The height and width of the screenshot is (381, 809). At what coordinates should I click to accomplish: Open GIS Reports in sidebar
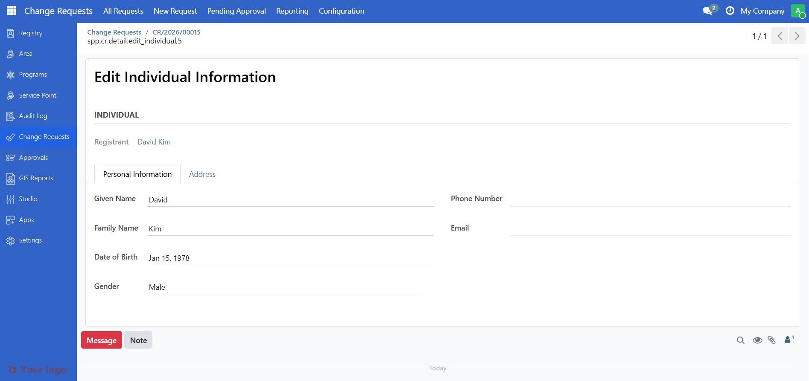tap(36, 178)
